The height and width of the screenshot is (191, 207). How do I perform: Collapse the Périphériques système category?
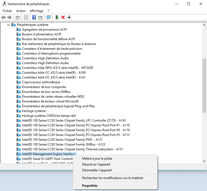(x=8, y=25)
